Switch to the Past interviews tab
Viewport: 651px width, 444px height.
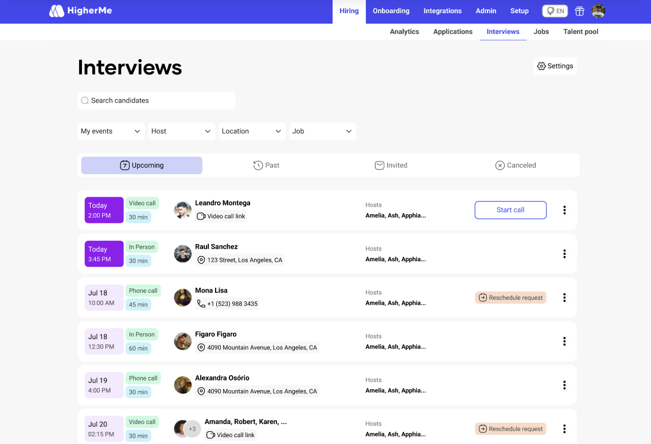(266, 166)
